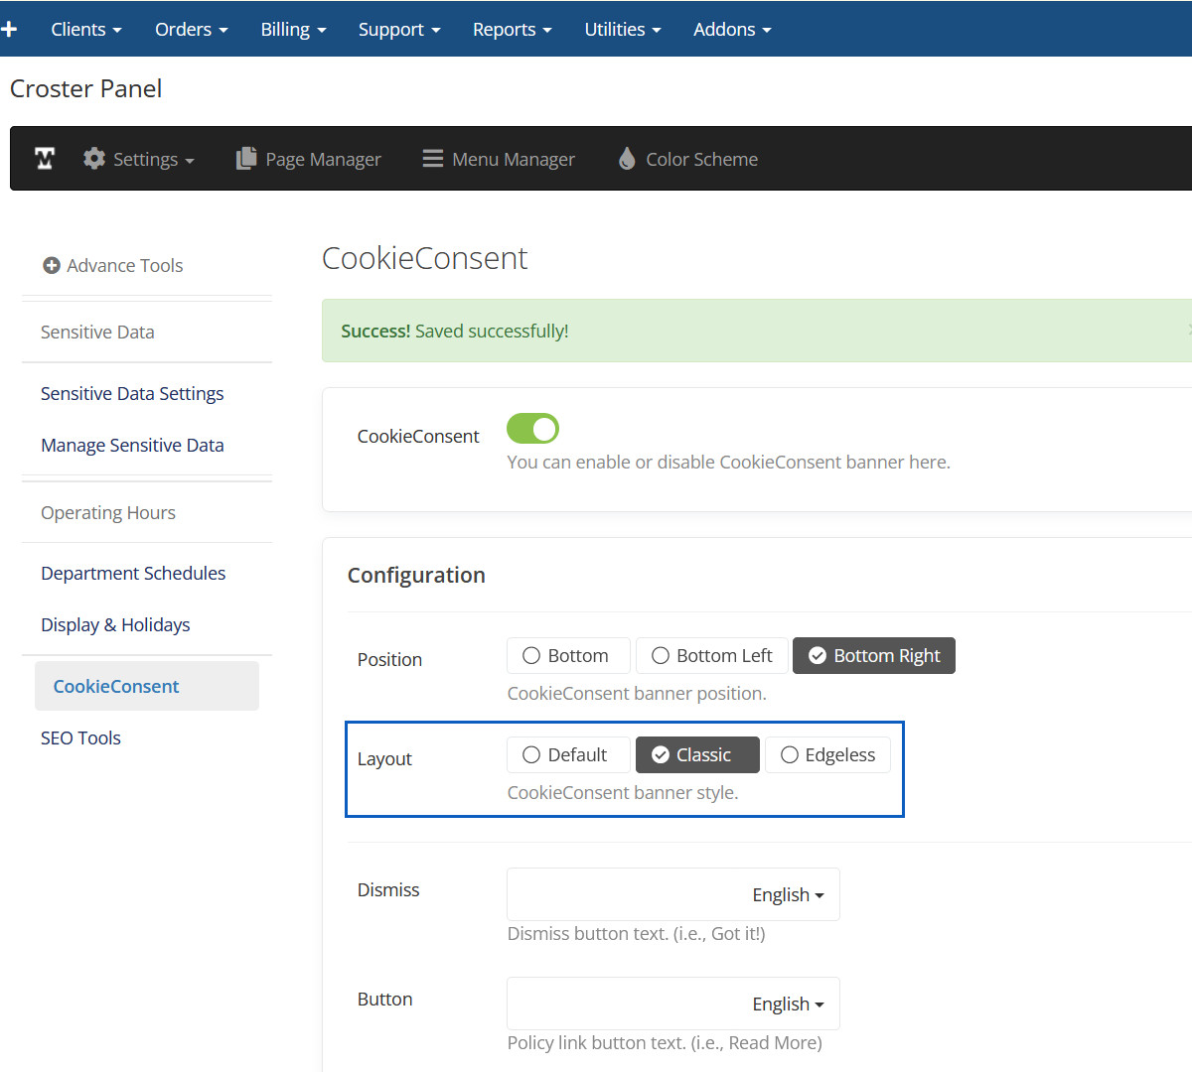Image resolution: width=1192 pixels, height=1072 pixels.
Task: Click the Page Manager document icon
Action: [x=245, y=159]
